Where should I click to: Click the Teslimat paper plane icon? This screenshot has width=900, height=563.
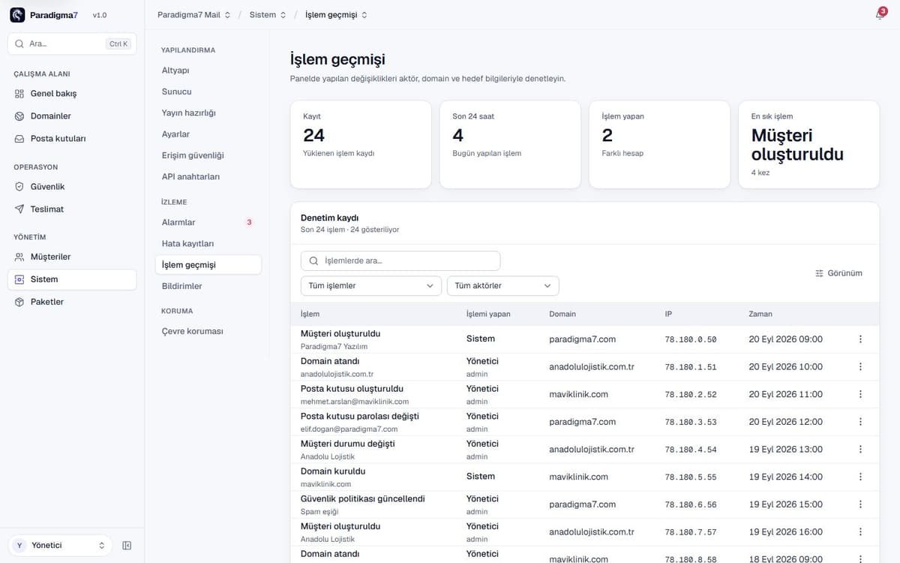[19, 209]
